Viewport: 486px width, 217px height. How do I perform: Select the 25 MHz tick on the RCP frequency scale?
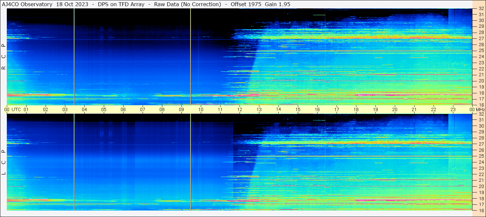click(481, 51)
